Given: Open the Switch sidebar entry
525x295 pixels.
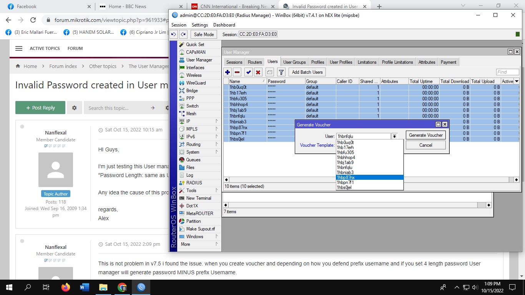Looking at the screenshot, I should [x=192, y=106].
